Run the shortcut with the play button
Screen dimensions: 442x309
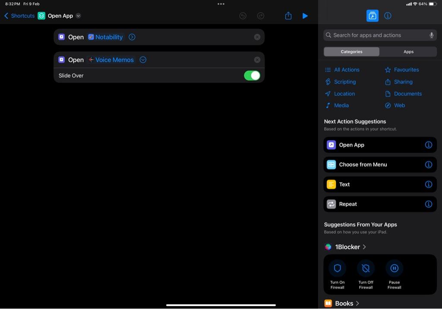pyautogui.click(x=305, y=16)
